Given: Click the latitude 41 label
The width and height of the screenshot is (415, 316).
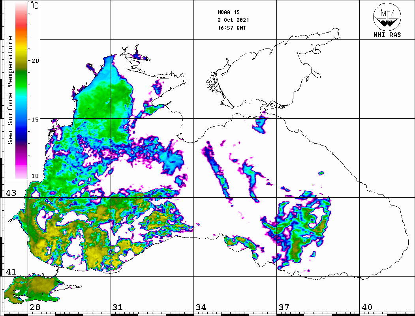Looking at the screenshot, I should [10, 272].
